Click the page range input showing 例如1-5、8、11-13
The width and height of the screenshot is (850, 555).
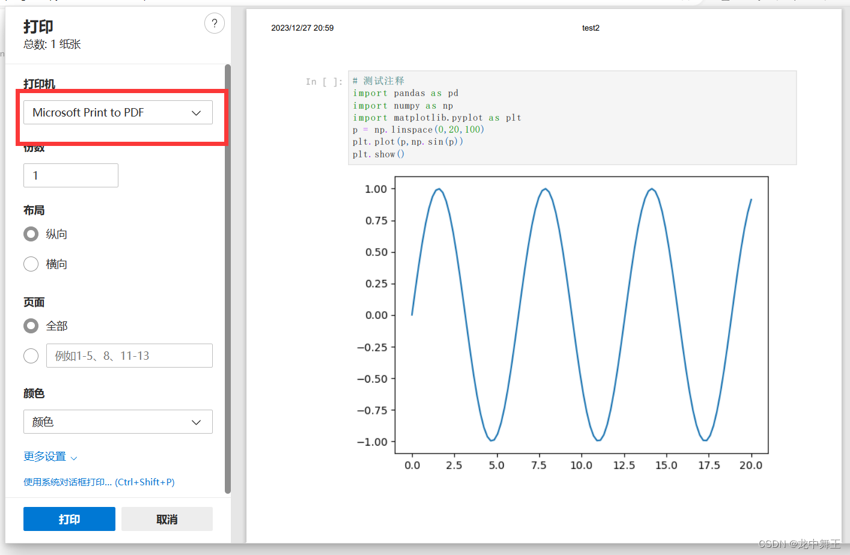[x=129, y=356]
